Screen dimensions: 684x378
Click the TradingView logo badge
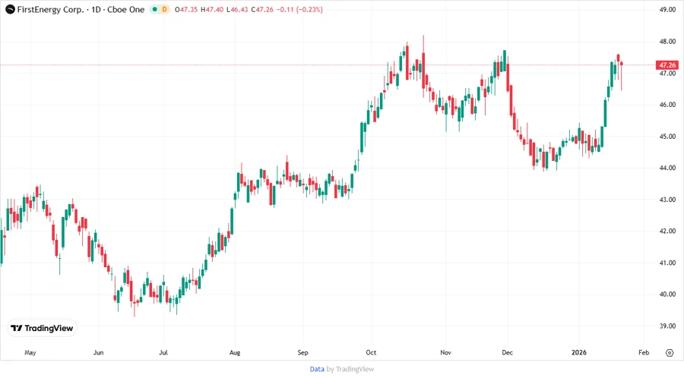pos(42,328)
